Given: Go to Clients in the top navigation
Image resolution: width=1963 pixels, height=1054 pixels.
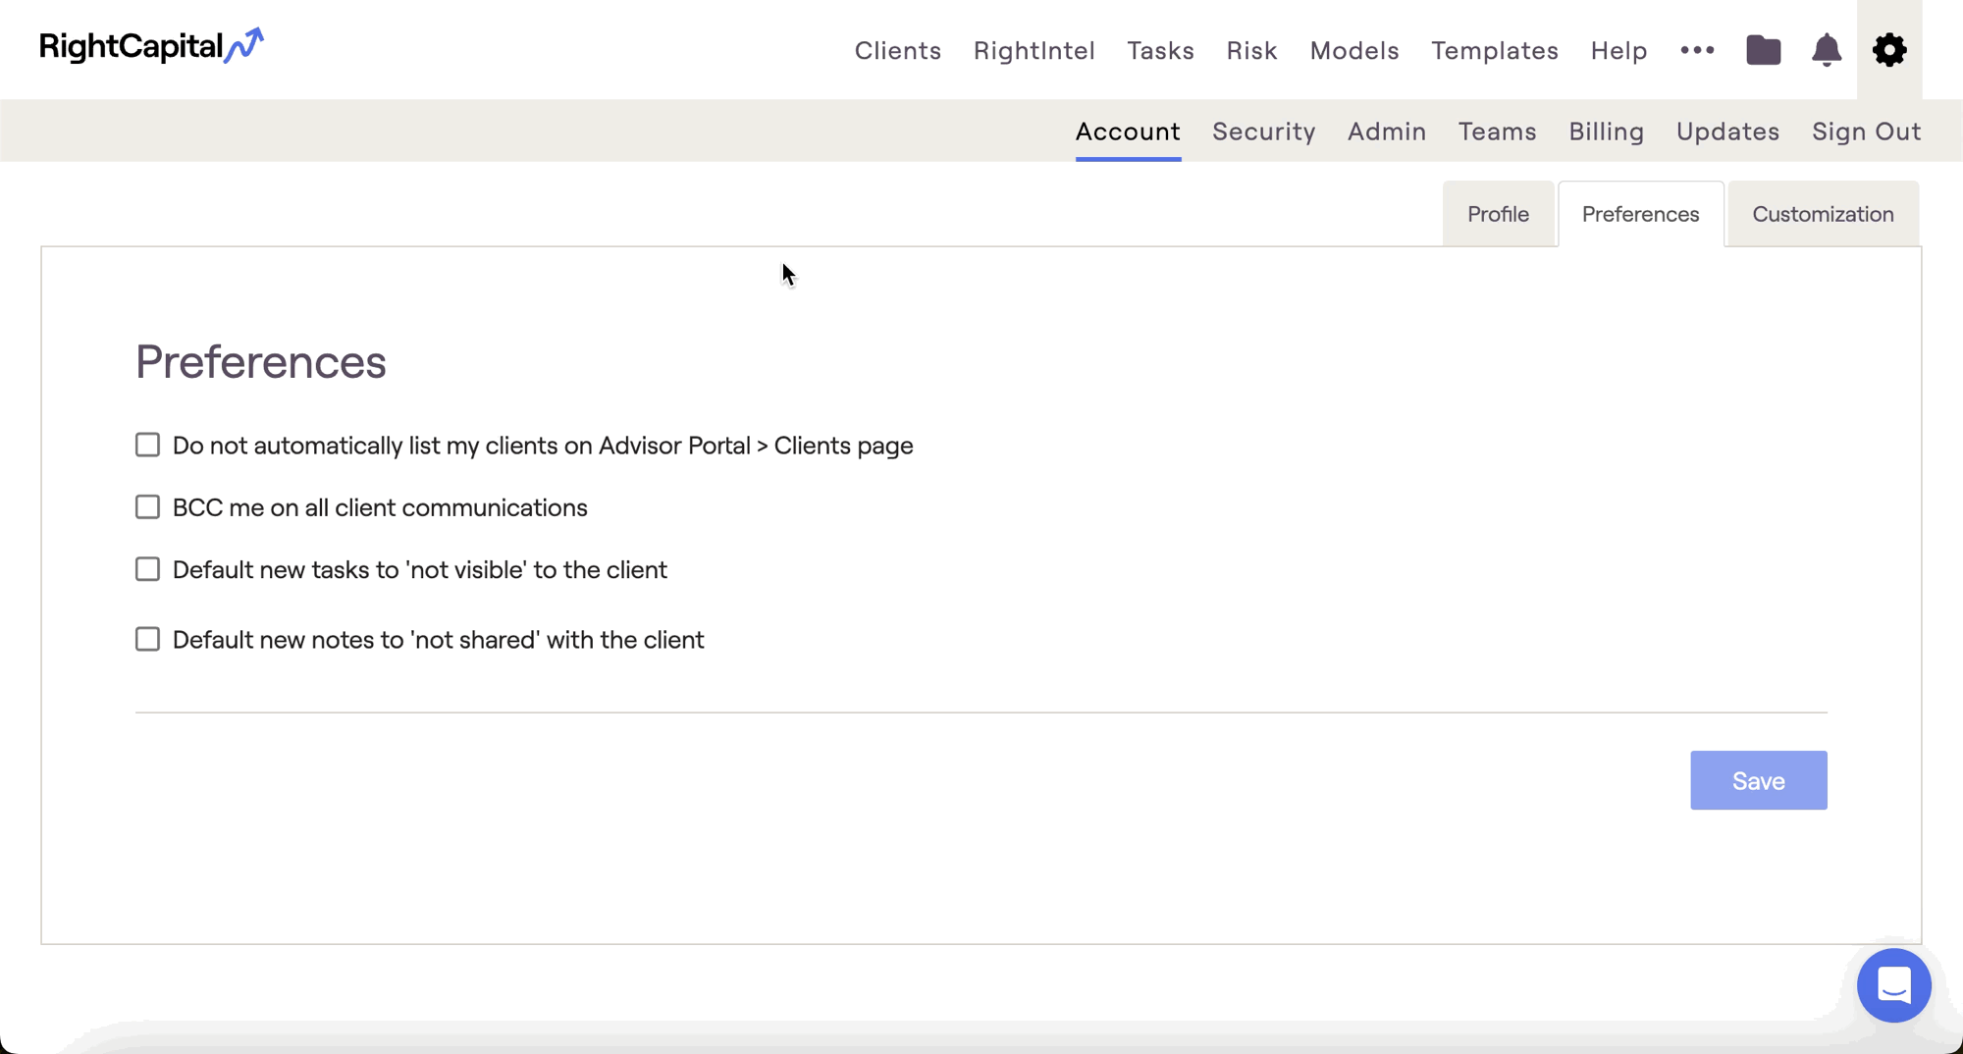Looking at the screenshot, I should point(898,50).
